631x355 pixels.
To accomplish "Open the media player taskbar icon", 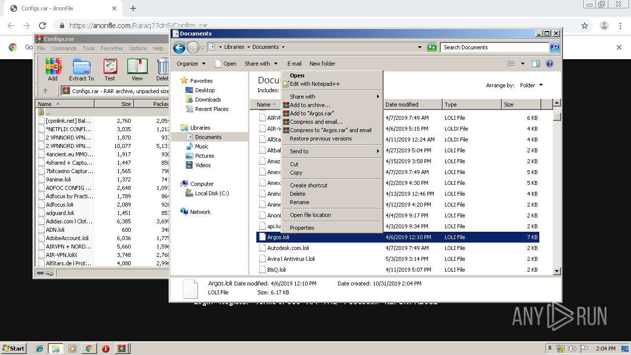I will pyautogui.click(x=72, y=349).
